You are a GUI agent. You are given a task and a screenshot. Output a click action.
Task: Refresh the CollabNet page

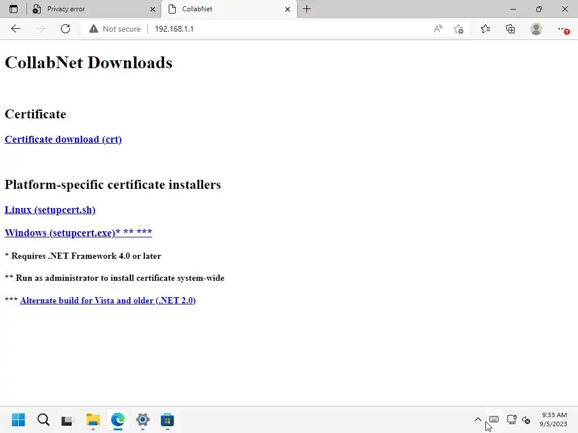(65, 29)
